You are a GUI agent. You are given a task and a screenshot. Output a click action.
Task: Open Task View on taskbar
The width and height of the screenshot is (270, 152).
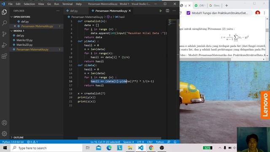click(x=88, y=148)
